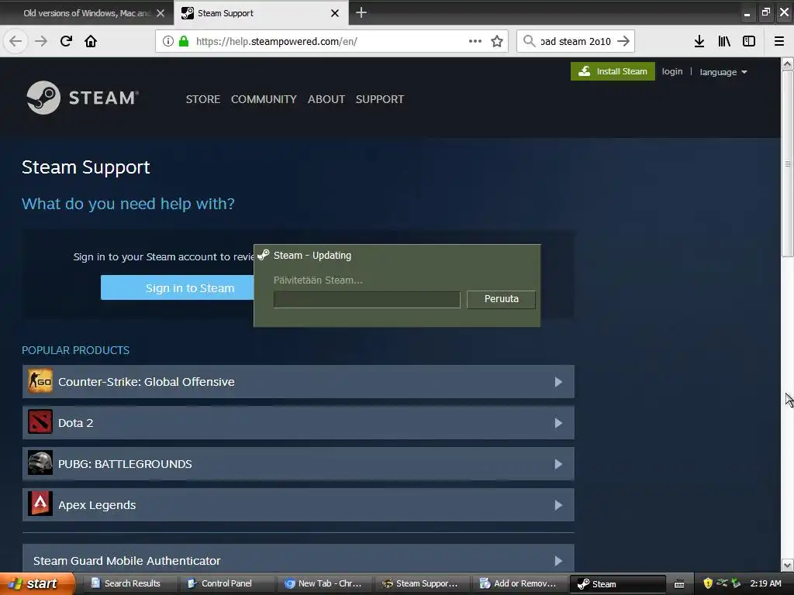794x595 pixels.
Task: Cancel the update with Peruuta
Action: click(502, 299)
